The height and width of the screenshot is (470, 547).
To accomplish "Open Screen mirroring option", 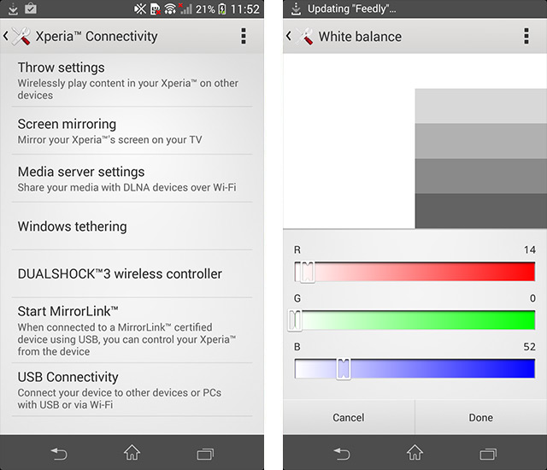I will (132, 131).
